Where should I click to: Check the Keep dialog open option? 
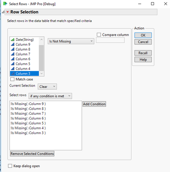[10, 166]
